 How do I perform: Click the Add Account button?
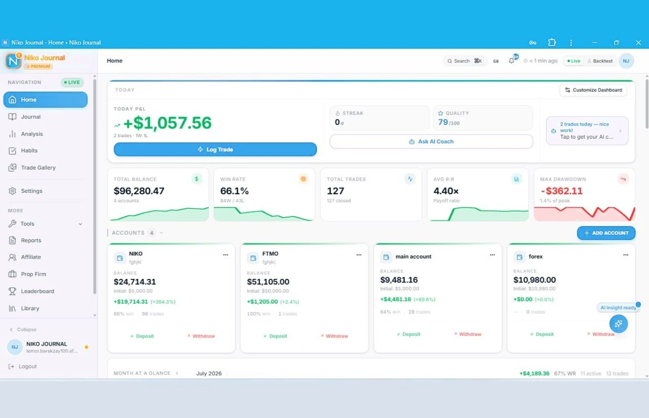(x=606, y=233)
